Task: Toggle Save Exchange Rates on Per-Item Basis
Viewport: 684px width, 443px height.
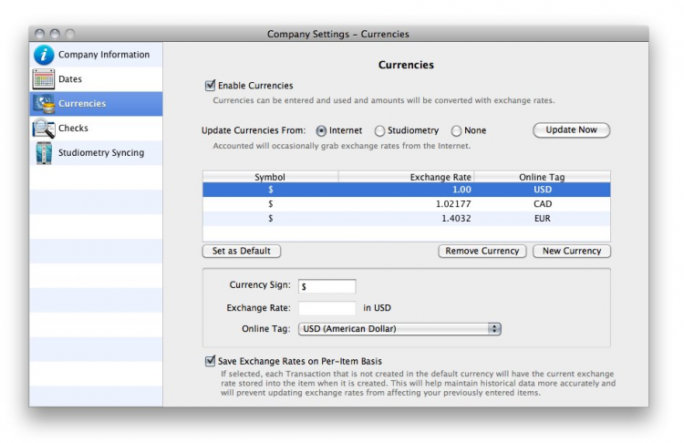Action: 211,361
